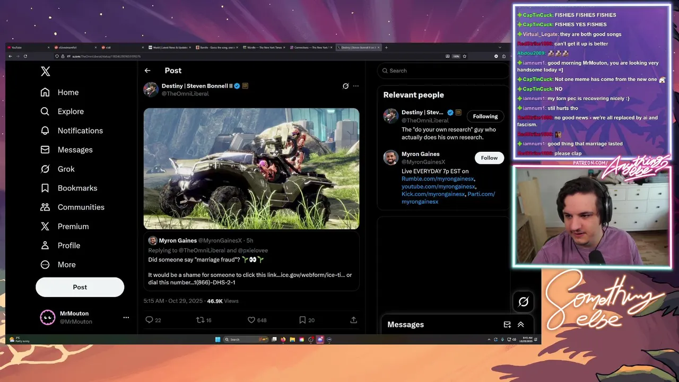Show hidden system tray icons
This screenshot has height=382, width=679.
(x=489, y=340)
